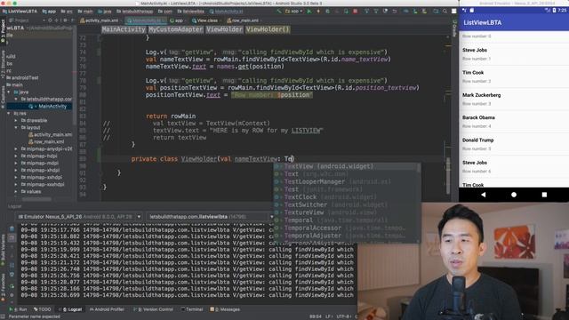
Task: Collapse the res folder arrow
Action: coord(9,114)
